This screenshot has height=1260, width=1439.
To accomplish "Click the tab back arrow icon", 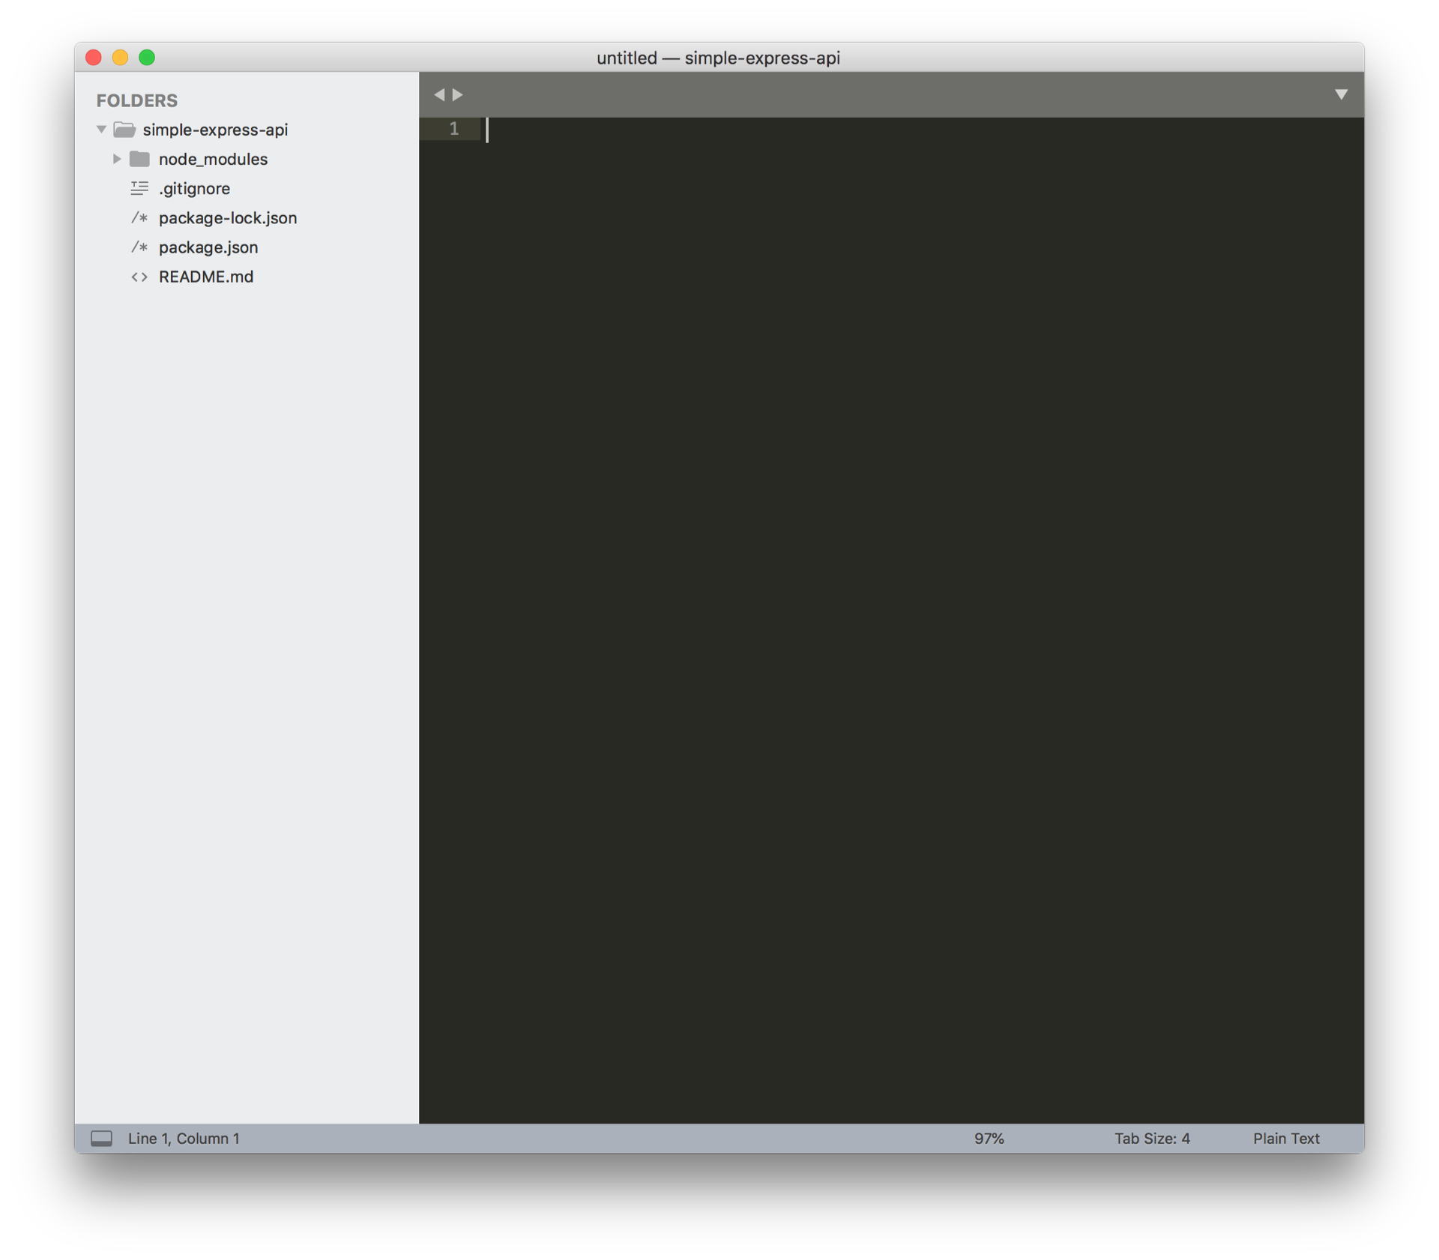I will pyautogui.click(x=438, y=94).
